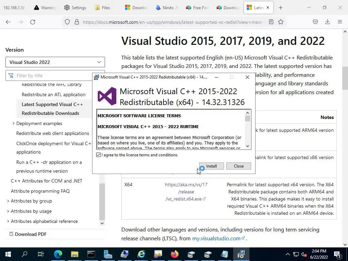Open C++ Attributes for COM and .NET
Image resolution: width=348 pixels, height=261 pixels.
tap(47, 181)
